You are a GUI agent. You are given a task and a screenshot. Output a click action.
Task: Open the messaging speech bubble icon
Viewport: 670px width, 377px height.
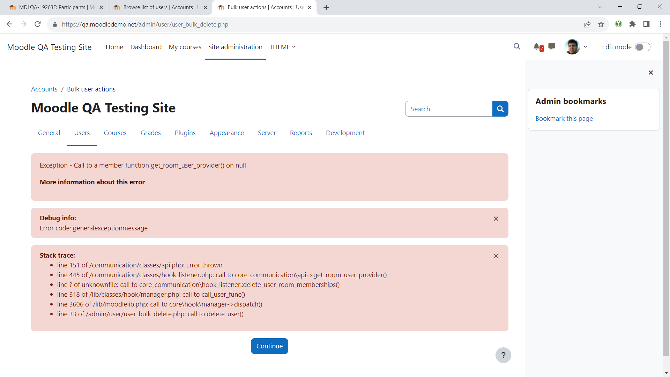(x=552, y=46)
